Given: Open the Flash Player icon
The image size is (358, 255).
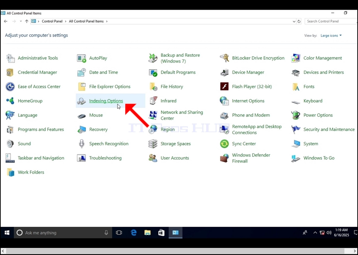Looking at the screenshot, I should [224, 87].
